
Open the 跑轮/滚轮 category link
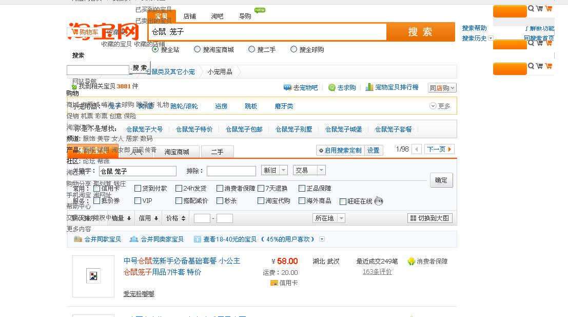(184, 106)
